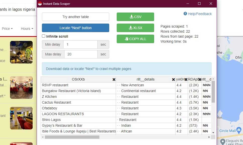
Task: Select the RSVP restaurant cell
Action: [x=78, y=85]
